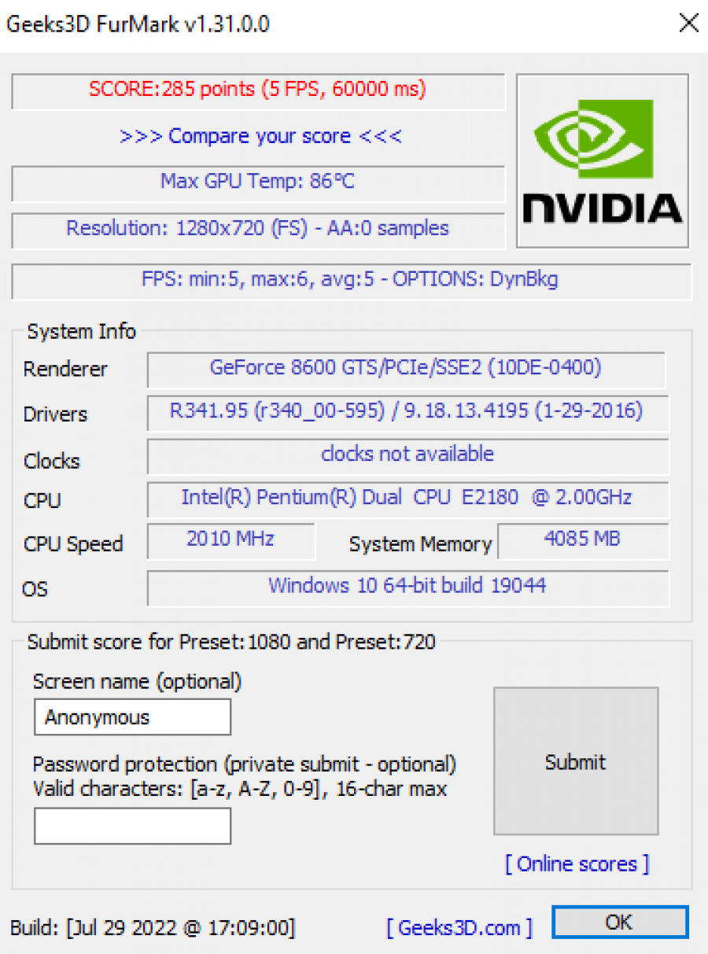Select the Windows 10 OS field
This screenshot has height=954, width=708.
pos(407,586)
